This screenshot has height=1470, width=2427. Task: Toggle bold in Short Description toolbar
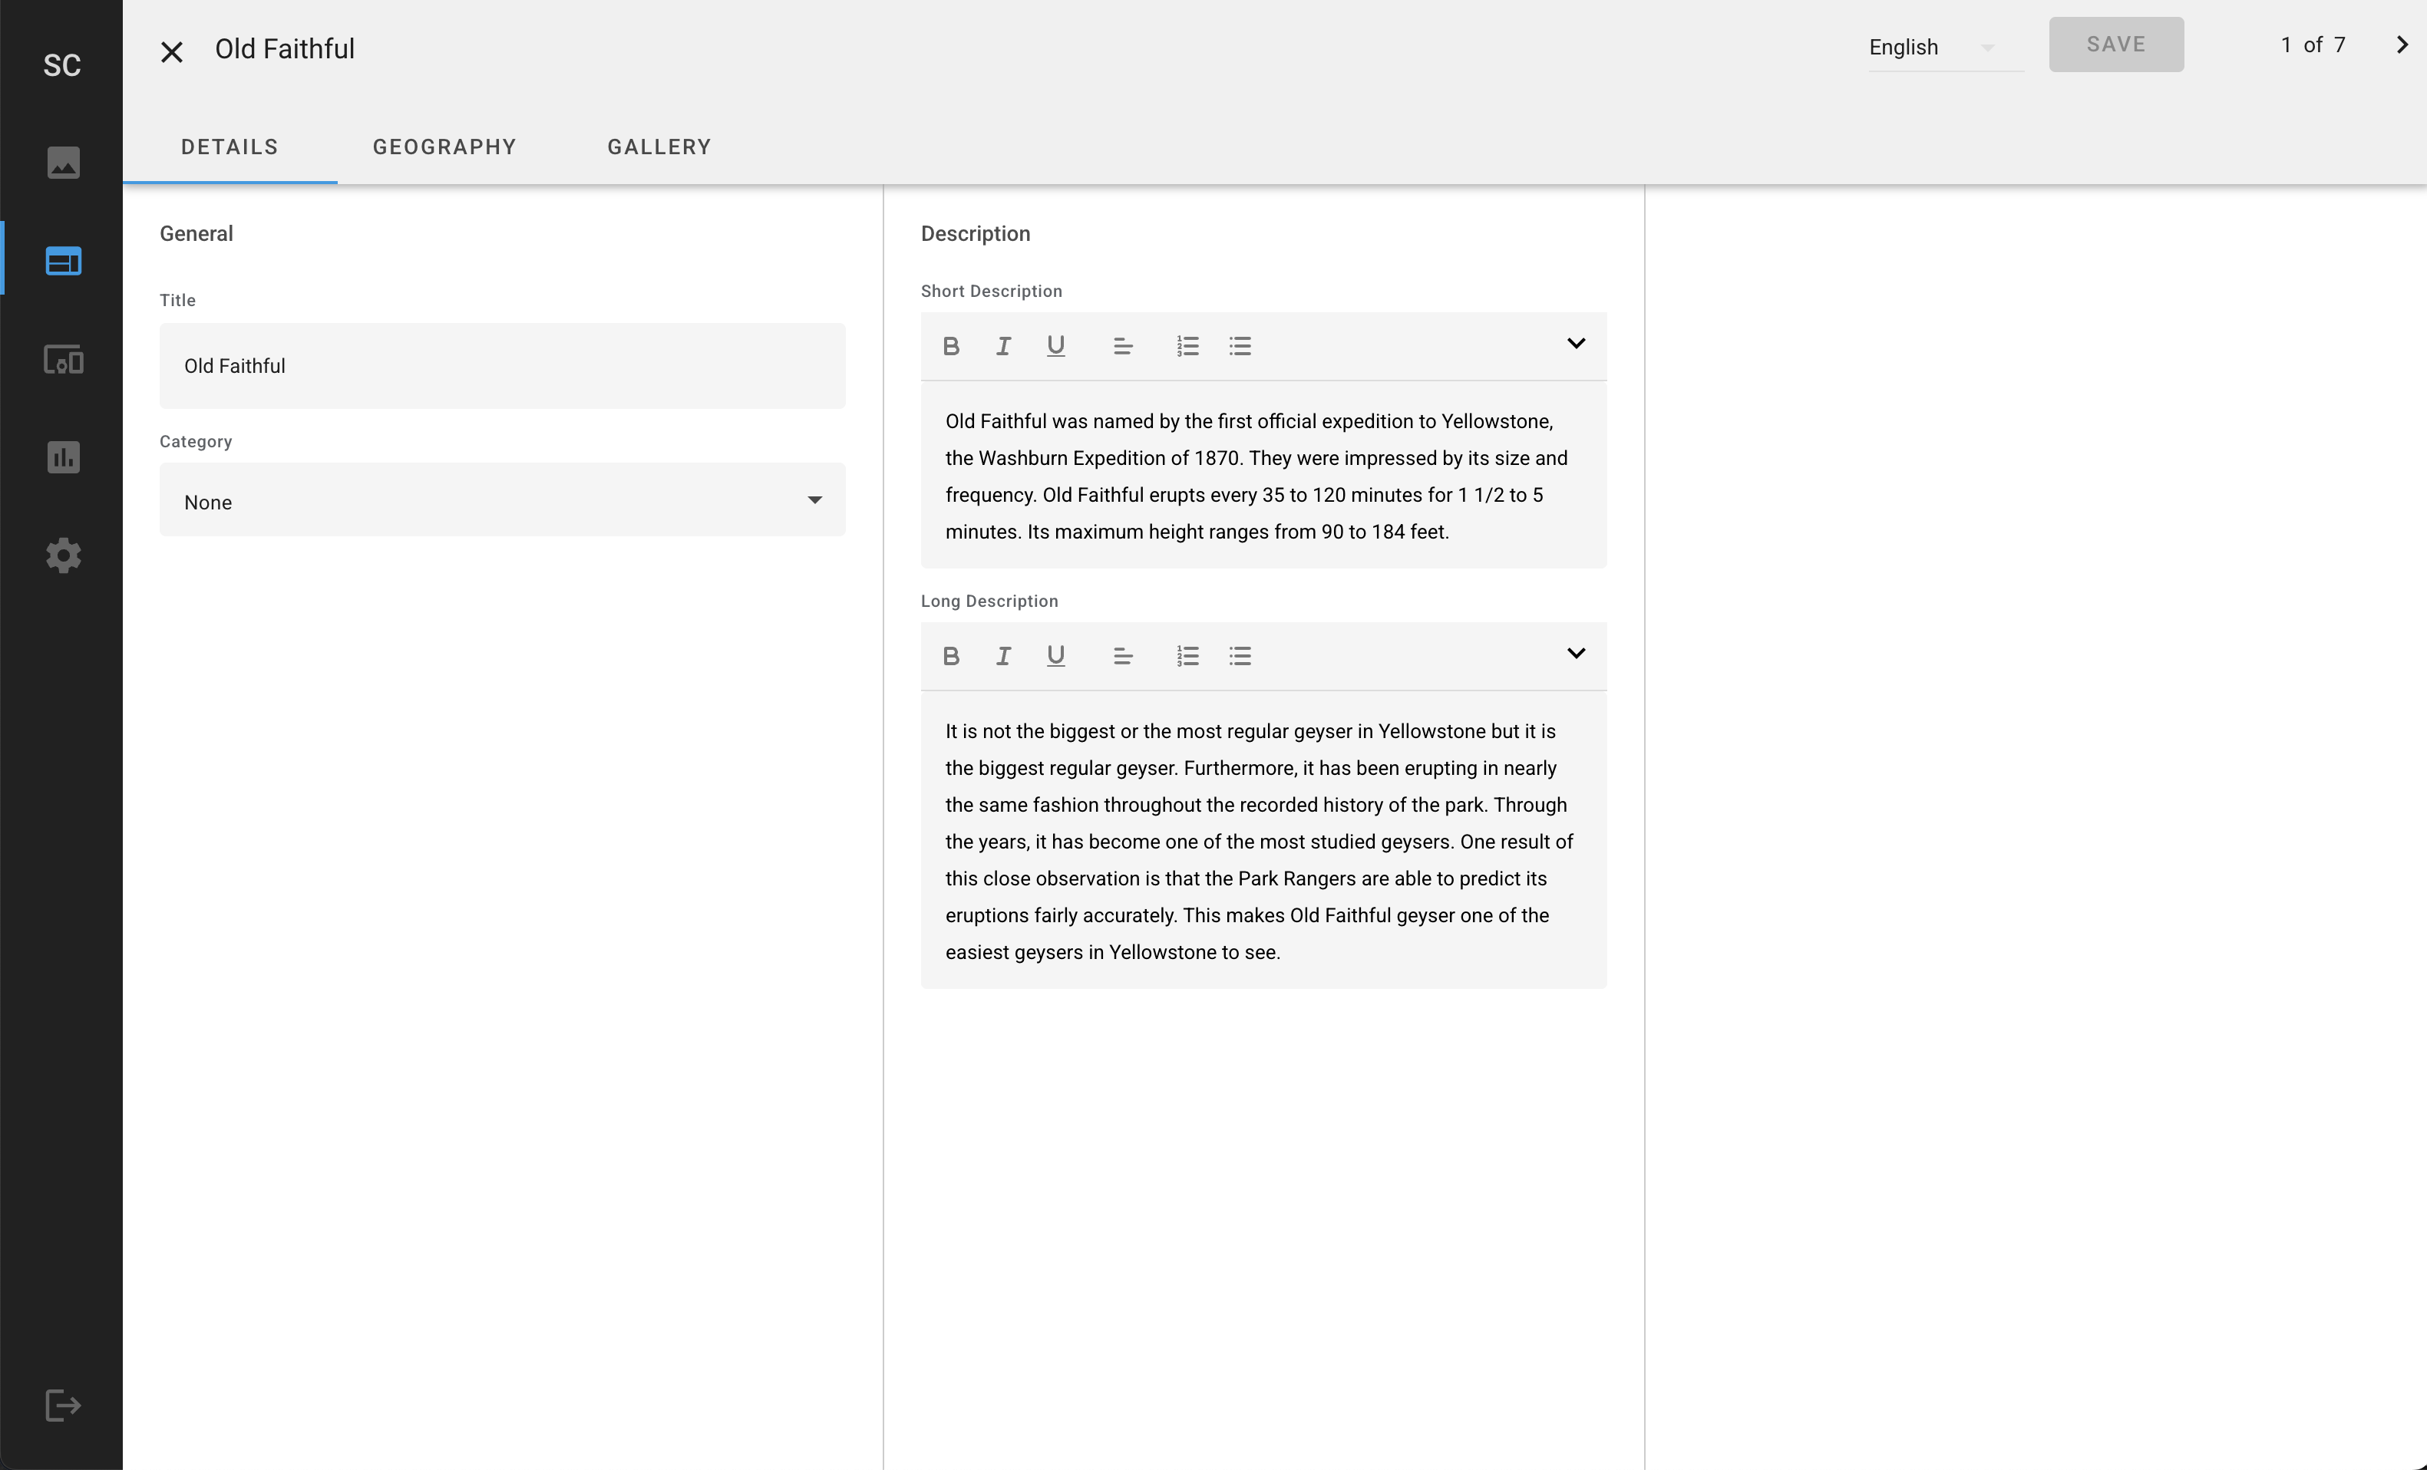950,347
